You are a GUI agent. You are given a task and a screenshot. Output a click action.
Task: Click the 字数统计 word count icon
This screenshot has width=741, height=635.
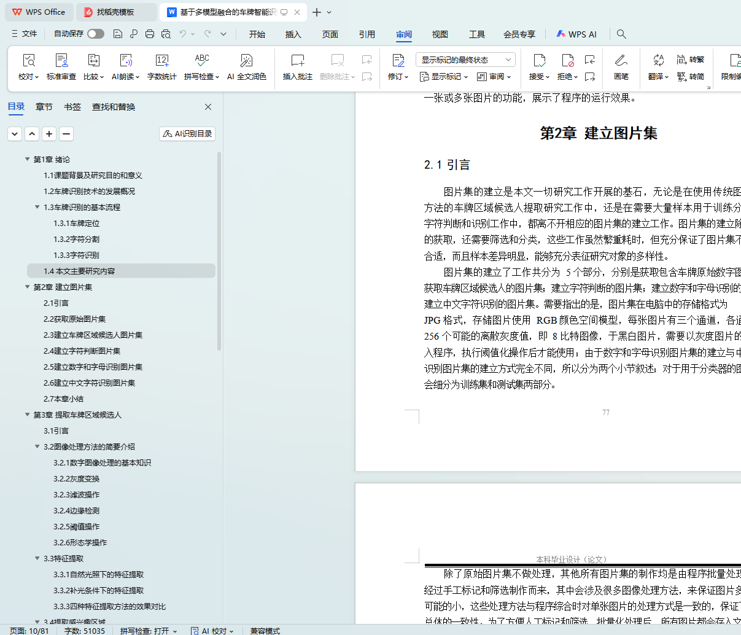[161, 61]
